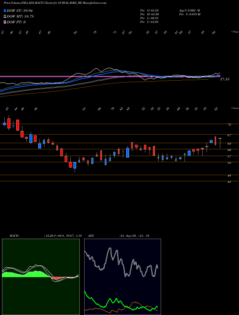Click the "ADX" panel heading
Viewport: 239px width, 315px height.
click(91, 236)
